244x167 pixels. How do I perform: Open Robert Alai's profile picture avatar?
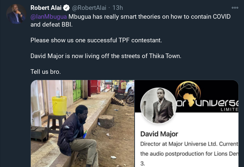[16, 14]
